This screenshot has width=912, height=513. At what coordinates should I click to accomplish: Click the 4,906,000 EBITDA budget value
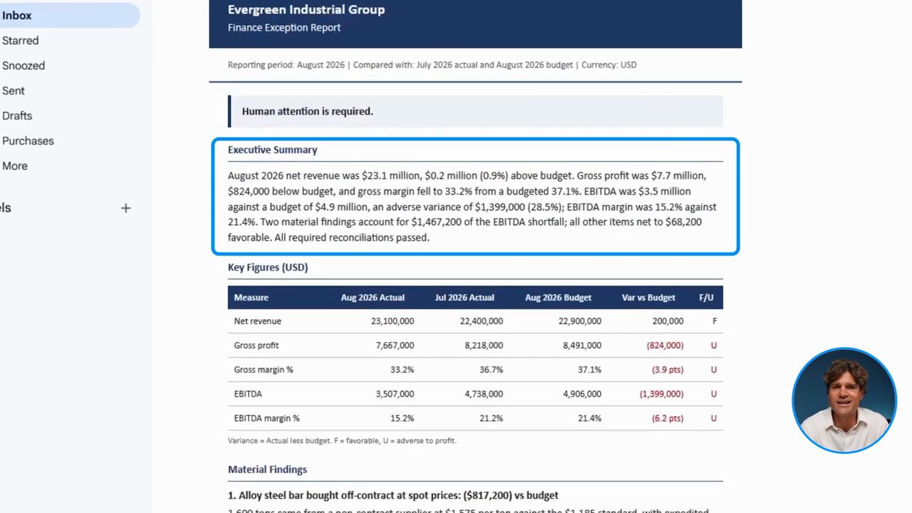(582, 394)
